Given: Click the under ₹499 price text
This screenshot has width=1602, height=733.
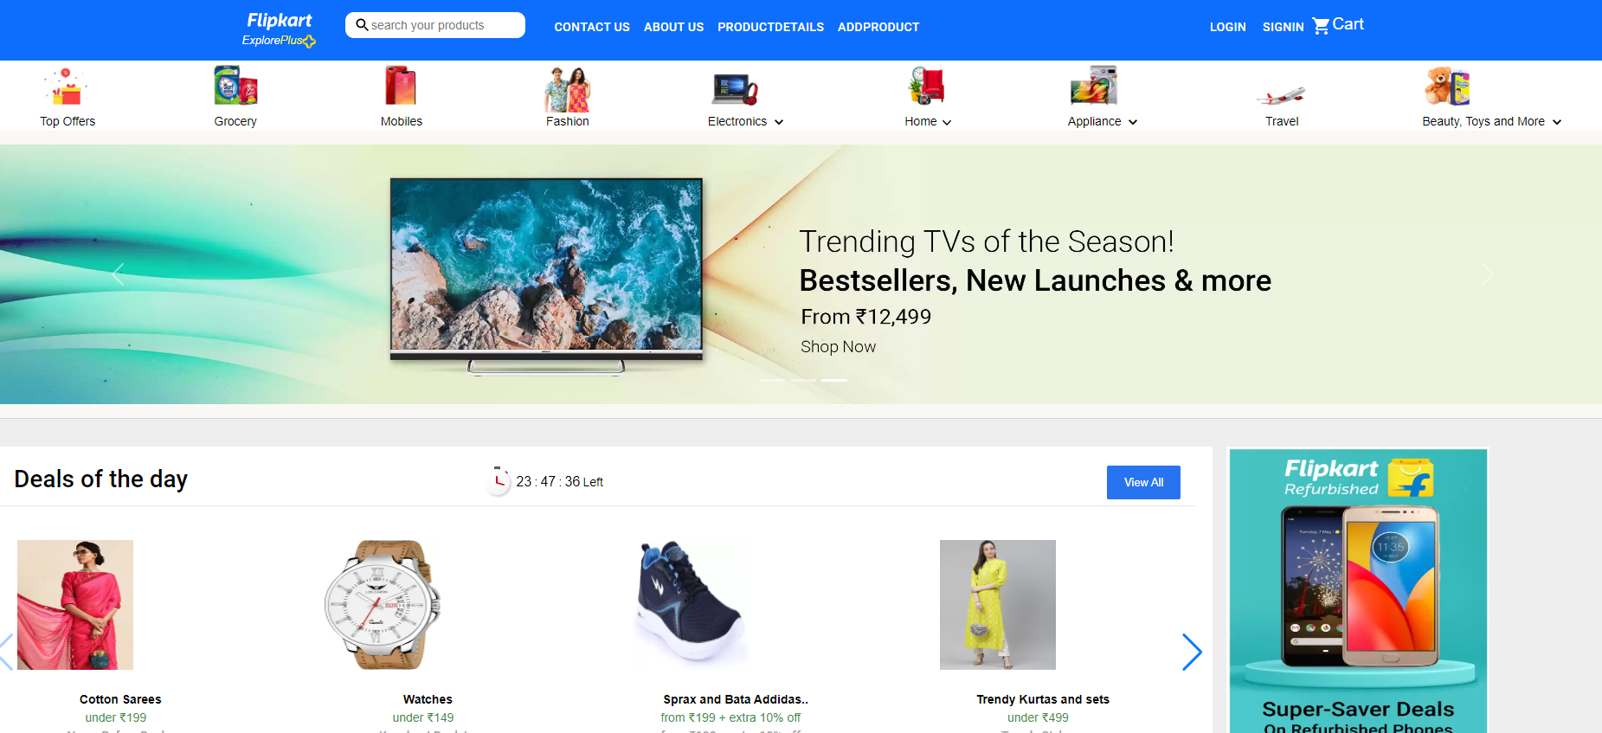Looking at the screenshot, I should (x=1038, y=717).
